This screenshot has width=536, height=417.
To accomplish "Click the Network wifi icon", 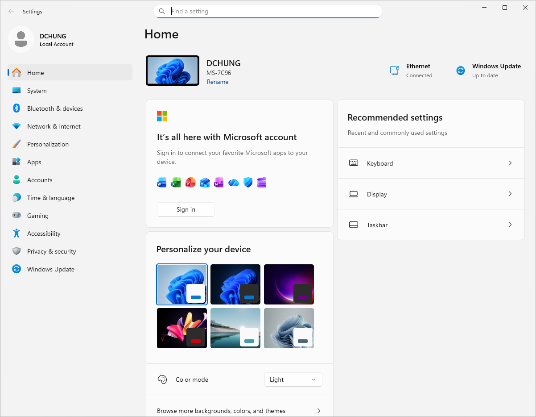I will [16, 126].
